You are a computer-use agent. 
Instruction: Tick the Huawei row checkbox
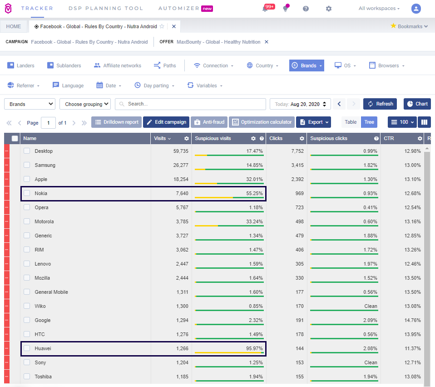point(27,348)
